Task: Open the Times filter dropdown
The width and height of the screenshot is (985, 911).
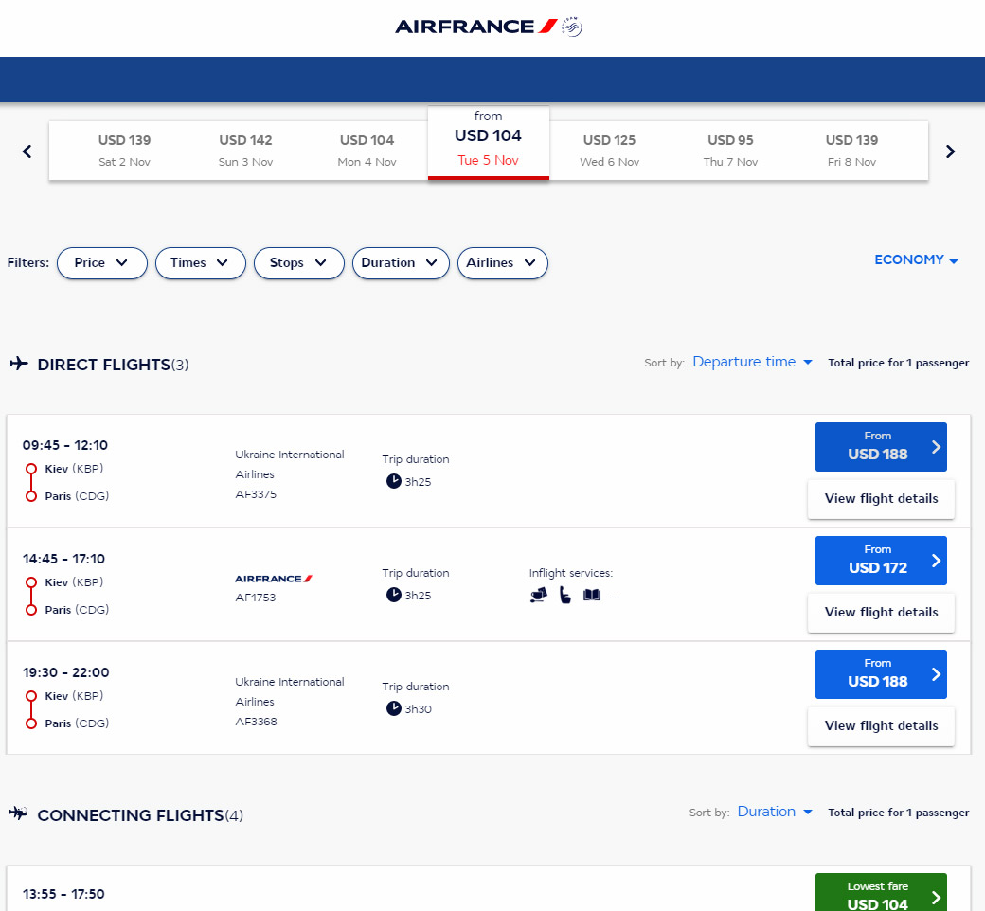Action: click(x=201, y=262)
